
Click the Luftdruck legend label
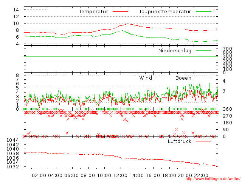pos(180,141)
